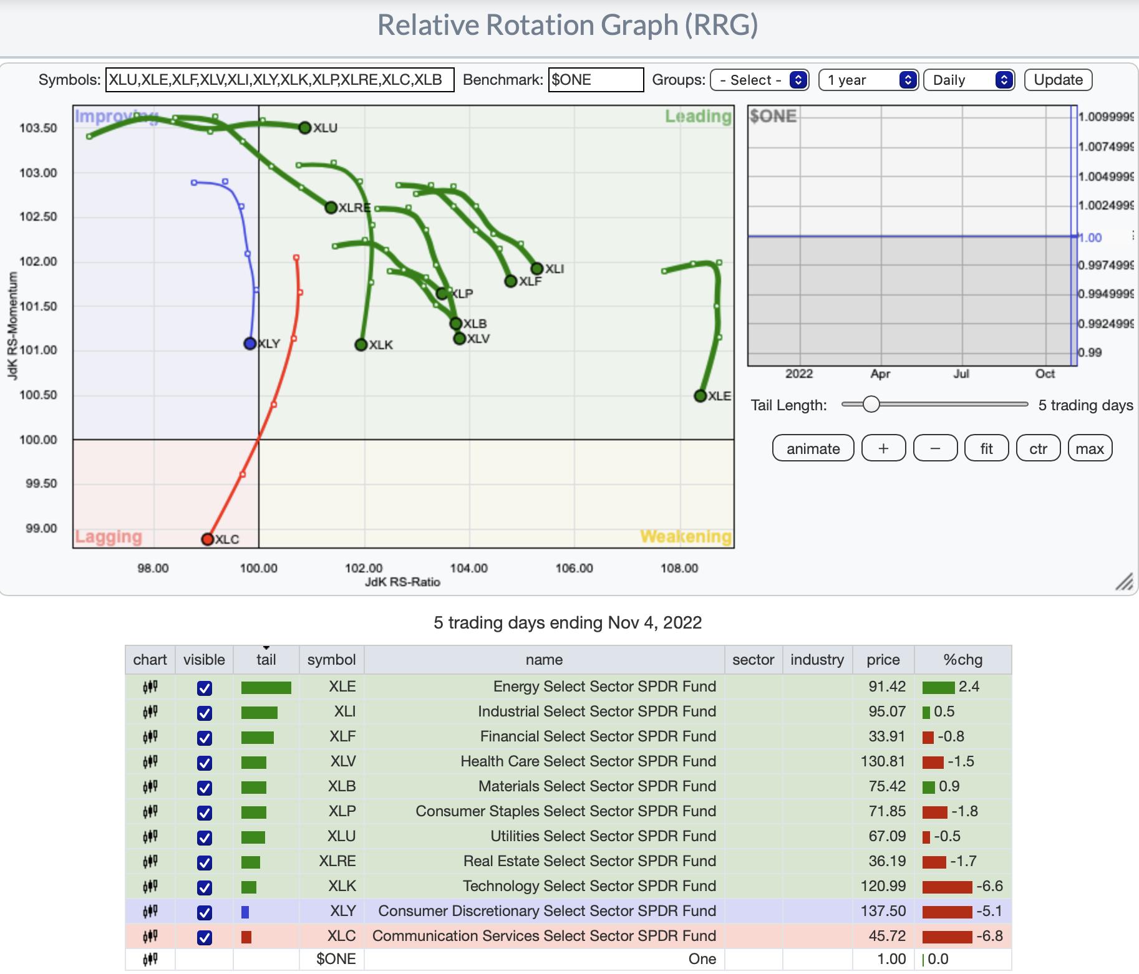Screen dimensions: 1139x974
Task: Toggle visibility checkbox for XLY
Action: (x=204, y=912)
